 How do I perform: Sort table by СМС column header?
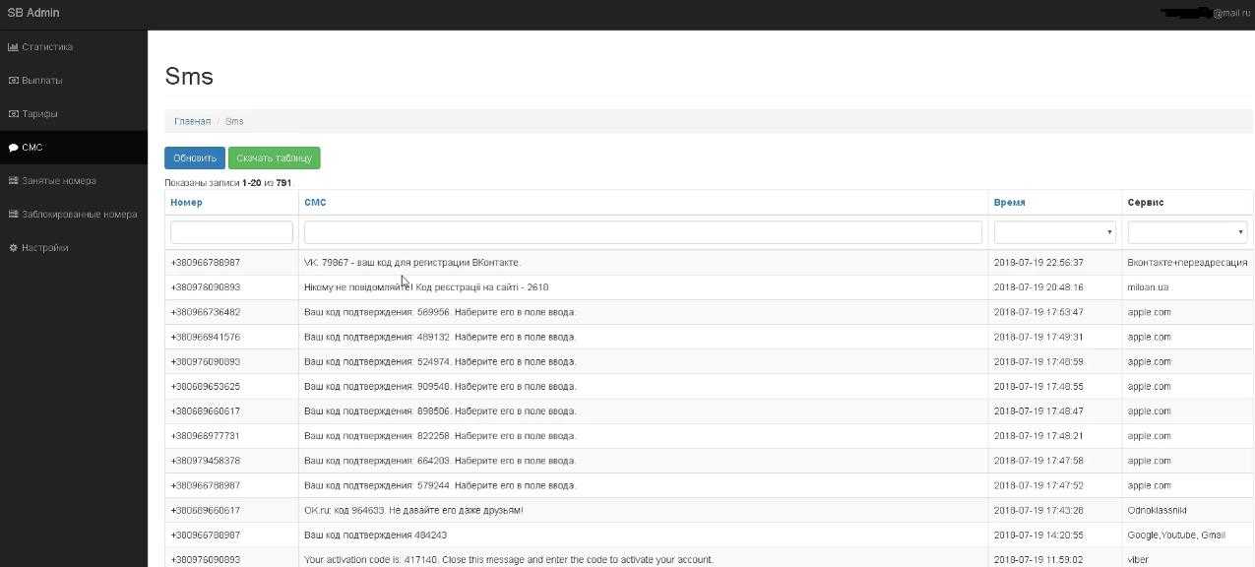[315, 203]
